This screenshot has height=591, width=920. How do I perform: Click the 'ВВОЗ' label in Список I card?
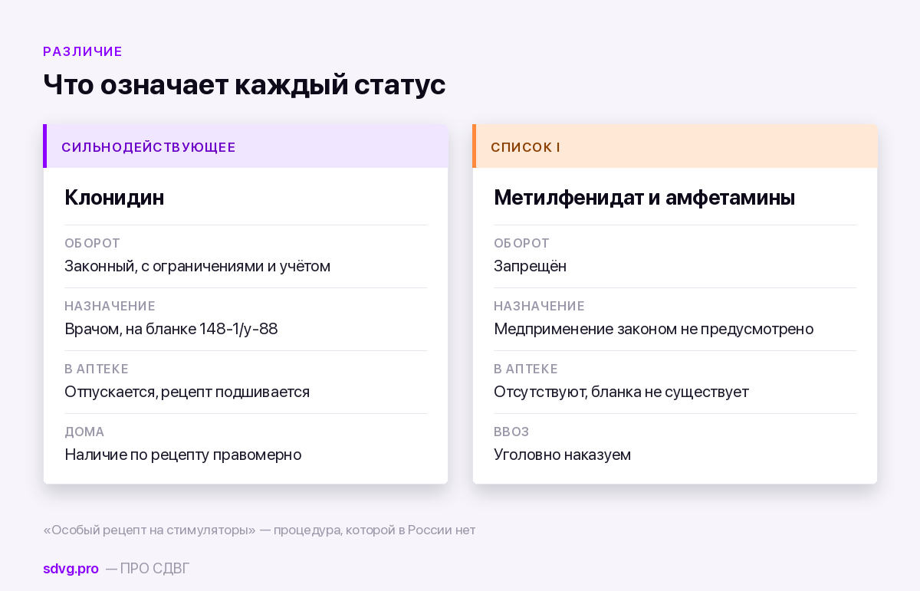pos(511,432)
